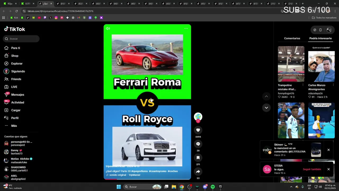
Task: Switch to the Comentarios tab
Action: coord(292,38)
